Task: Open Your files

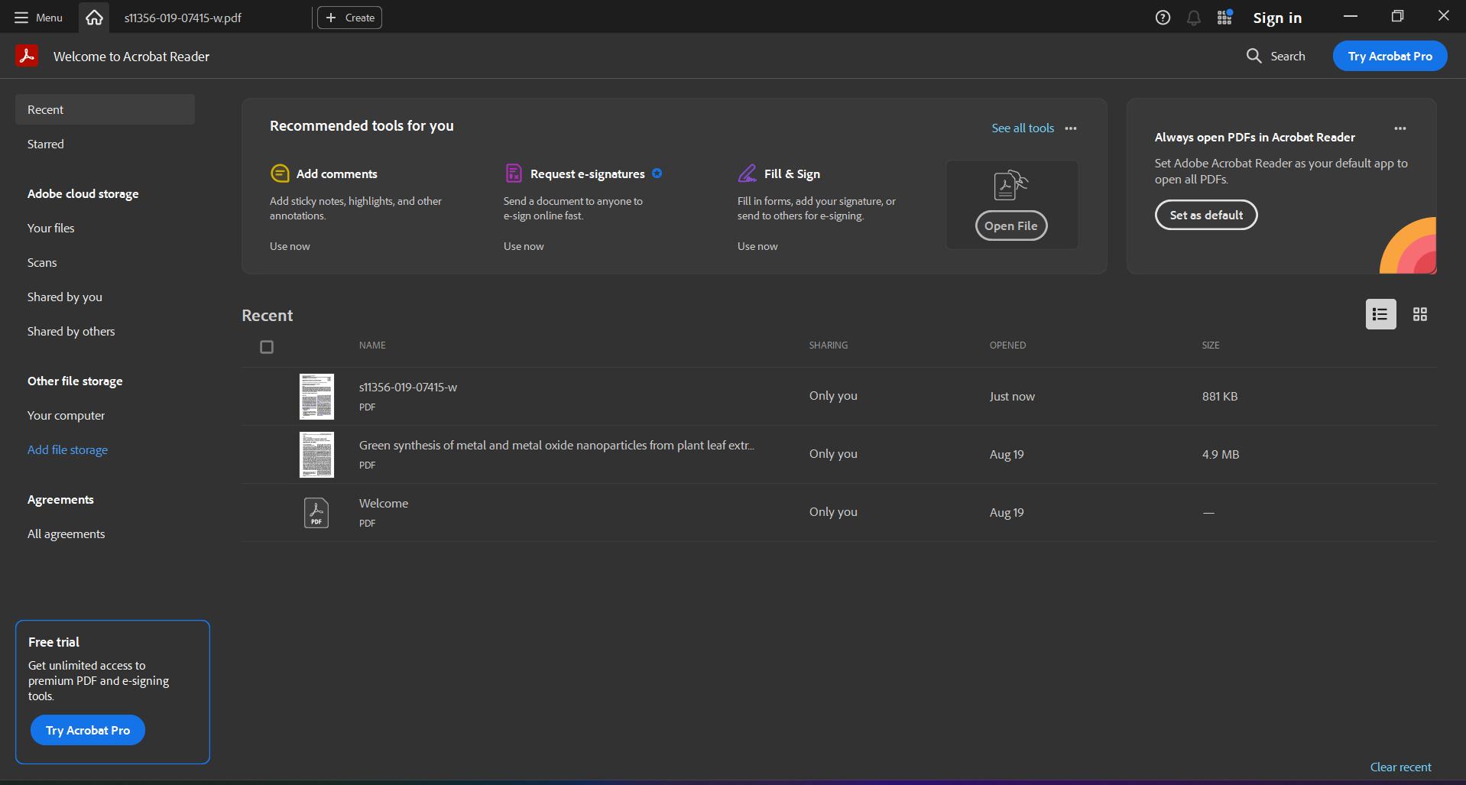Action: 51,228
